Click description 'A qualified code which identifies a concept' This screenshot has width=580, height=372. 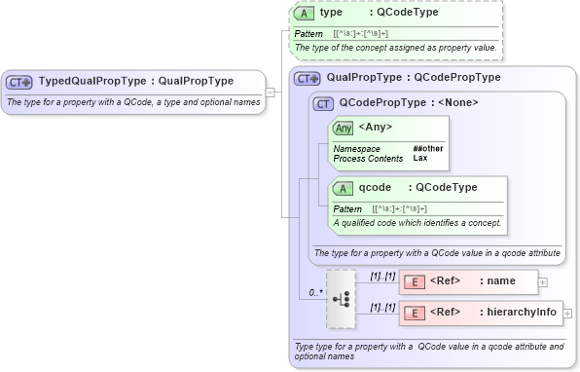[x=417, y=223]
